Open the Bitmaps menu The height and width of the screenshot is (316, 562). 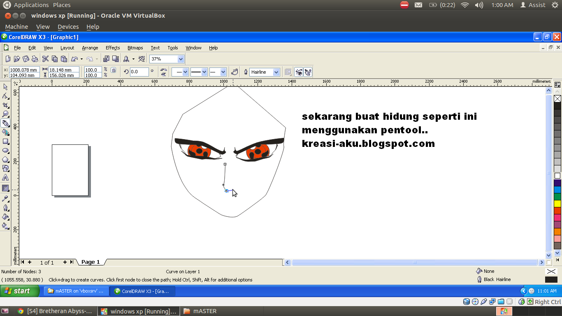(135, 48)
